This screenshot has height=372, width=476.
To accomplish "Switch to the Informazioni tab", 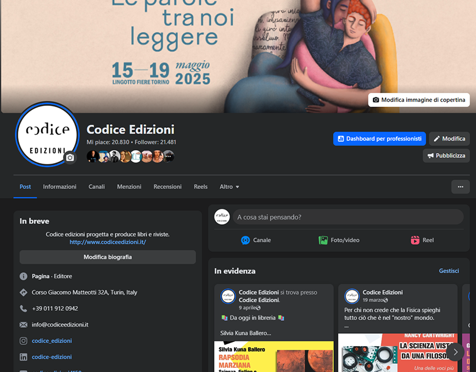I will tap(59, 187).
